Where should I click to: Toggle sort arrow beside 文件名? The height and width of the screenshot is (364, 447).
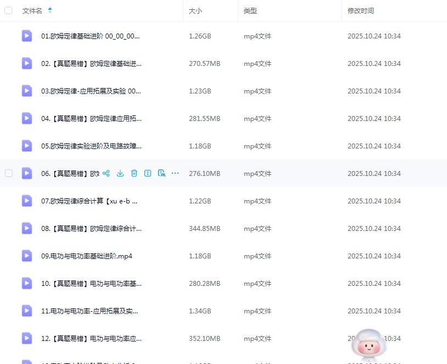(50, 10)
